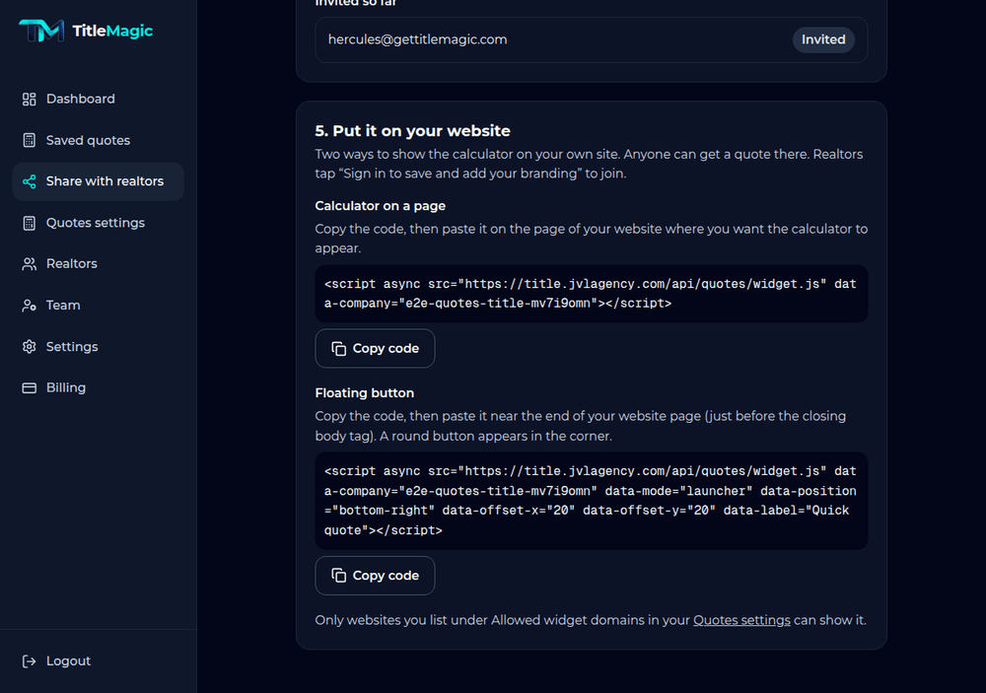Click the Settings gear icon

(x=29, y=347)
